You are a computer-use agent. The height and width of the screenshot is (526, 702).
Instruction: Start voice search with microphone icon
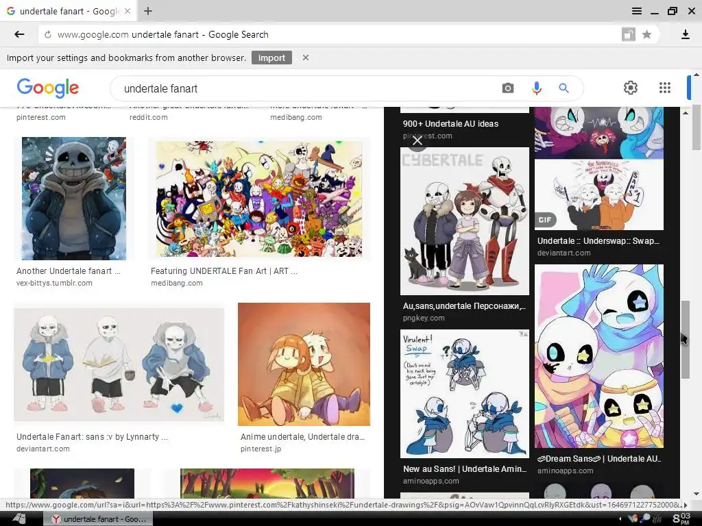tap(536, 88)
